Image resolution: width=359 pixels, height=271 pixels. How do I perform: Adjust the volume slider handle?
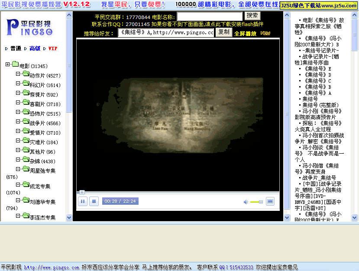click(x=261, y=202)
